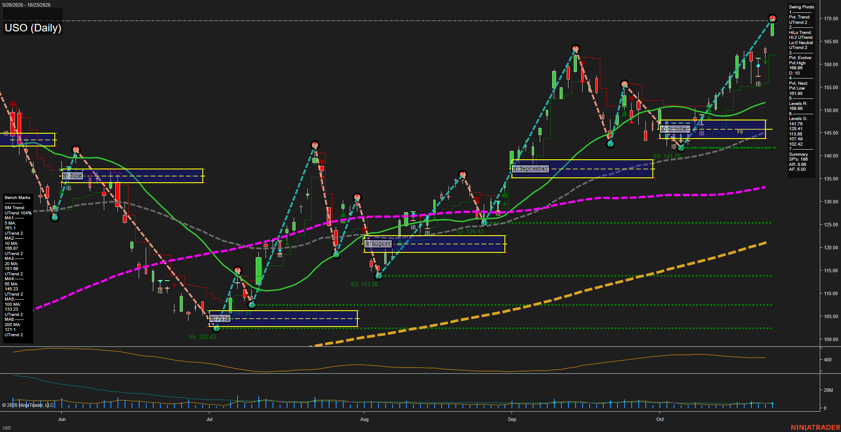Click Levels R: in Swing Pivots panel
Screen dimensions: 841x432
[798, 104]
